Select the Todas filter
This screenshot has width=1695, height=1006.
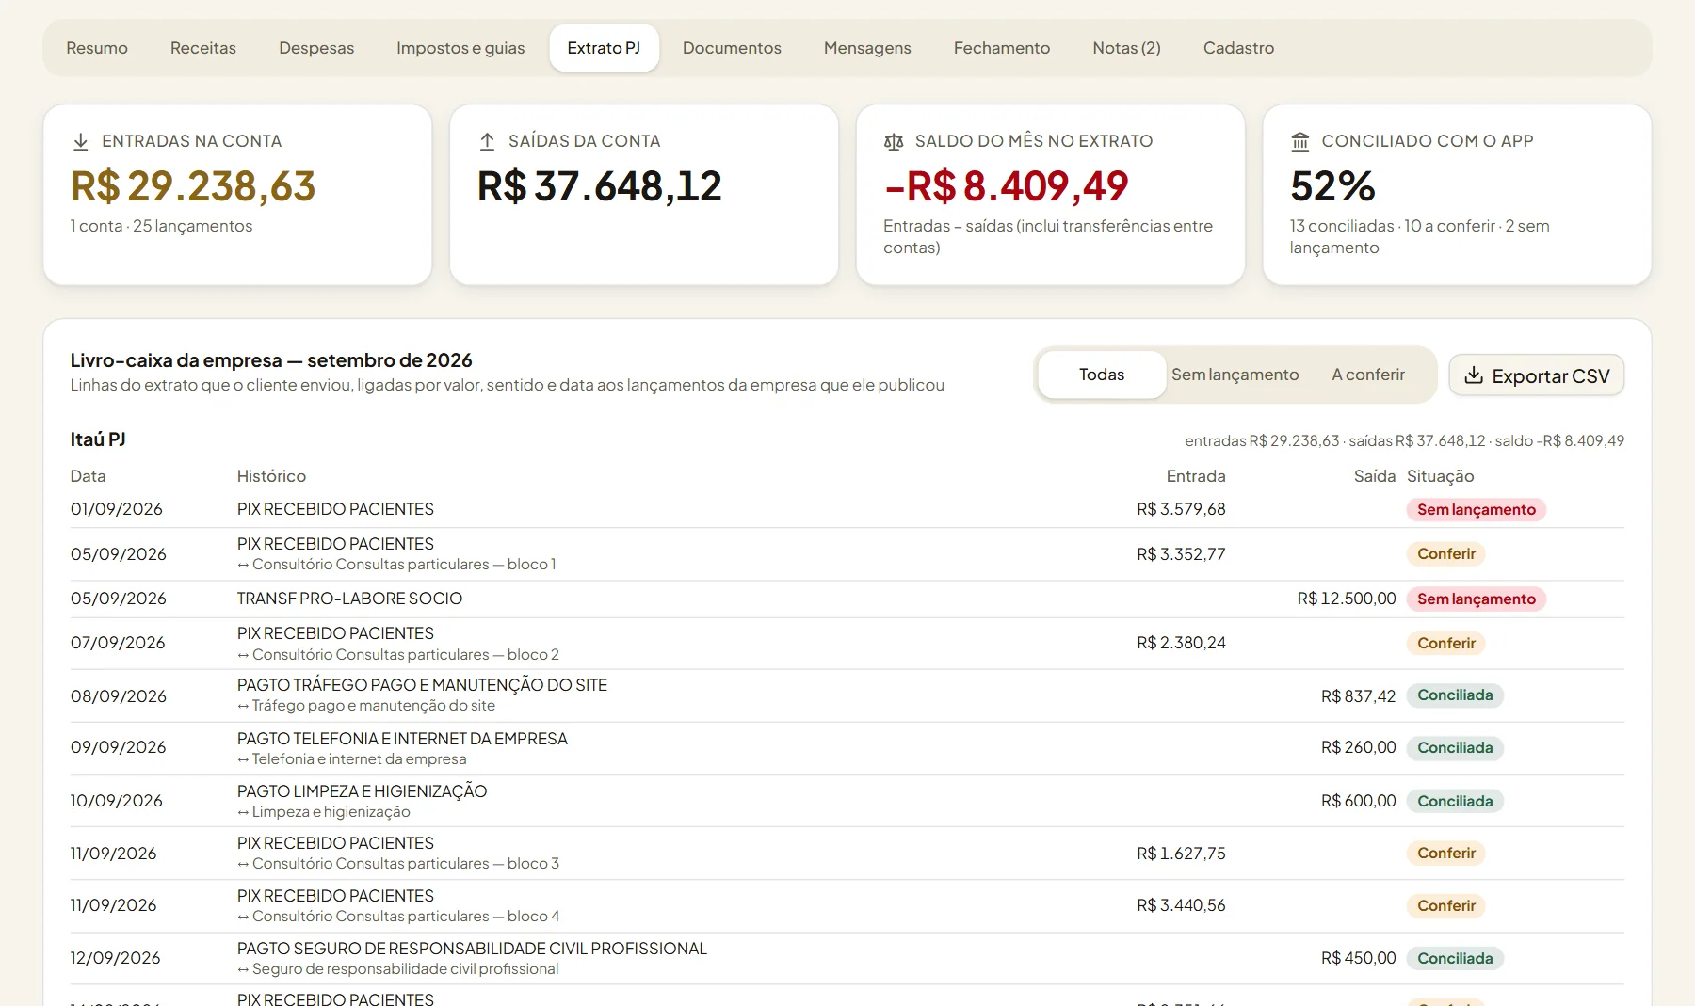(x=1102, y=375)
